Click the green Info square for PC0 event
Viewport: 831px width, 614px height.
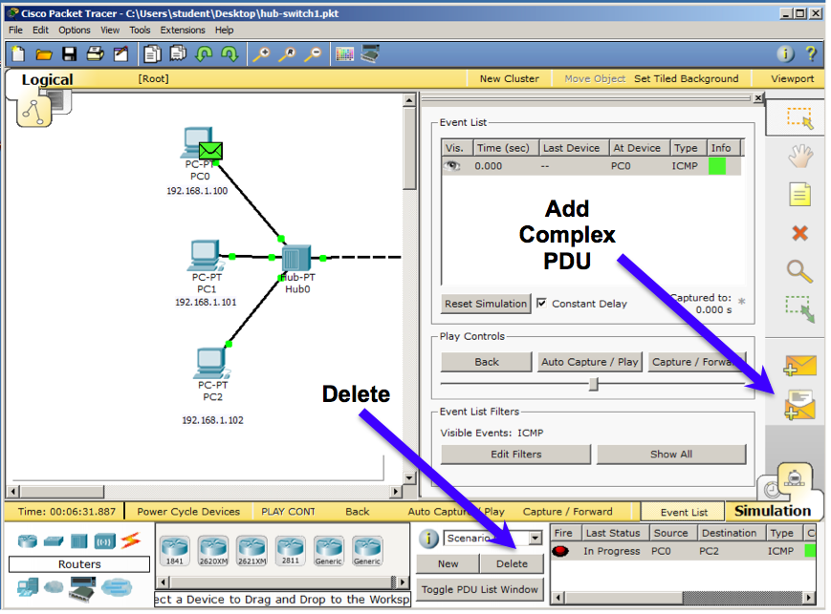pos(716,165)
